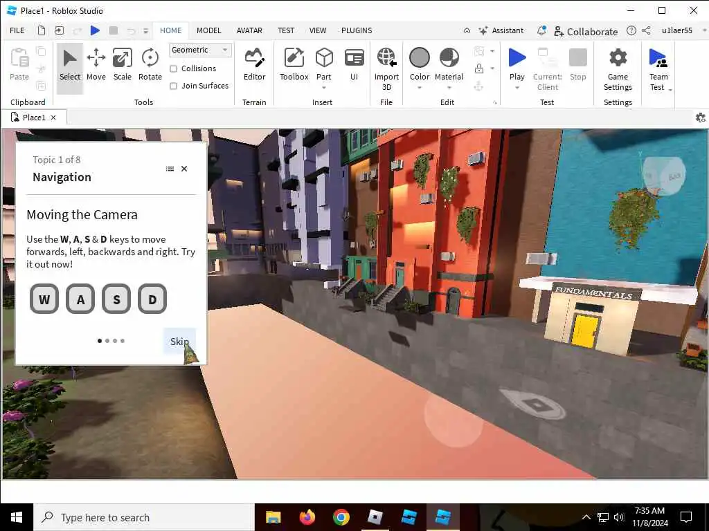Click the Windows search box

144,517
